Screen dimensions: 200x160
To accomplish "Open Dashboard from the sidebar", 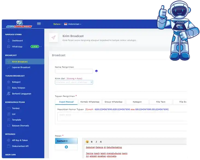I will click(x=17, y=41).
